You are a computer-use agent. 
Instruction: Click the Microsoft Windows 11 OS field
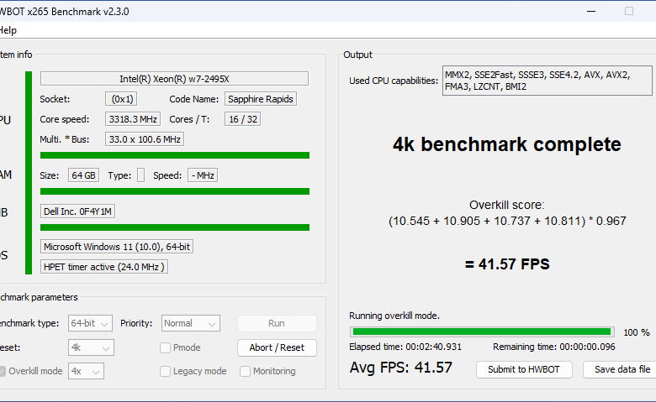(117, 247)
